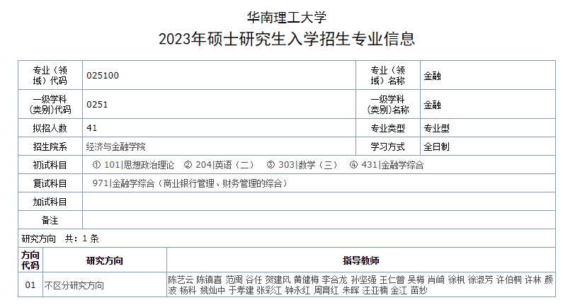Click the 拟招人数 label
Screen dimensions: 563x305
50,128
